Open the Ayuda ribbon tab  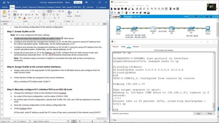(x=69, y=7)
